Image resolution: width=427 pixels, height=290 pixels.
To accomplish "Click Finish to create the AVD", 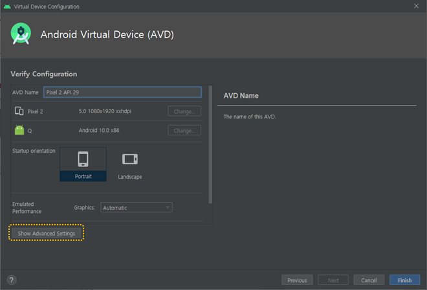I will coord(404,280).
